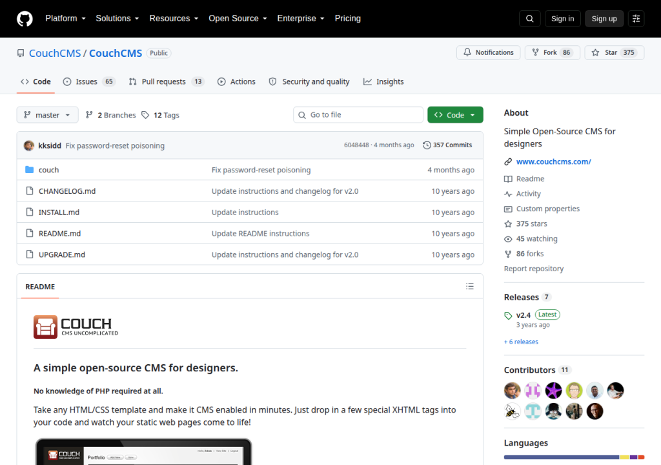Viewport: 661px width, 465px height.
Task: Fork the repository
Action: coord(553,53)
